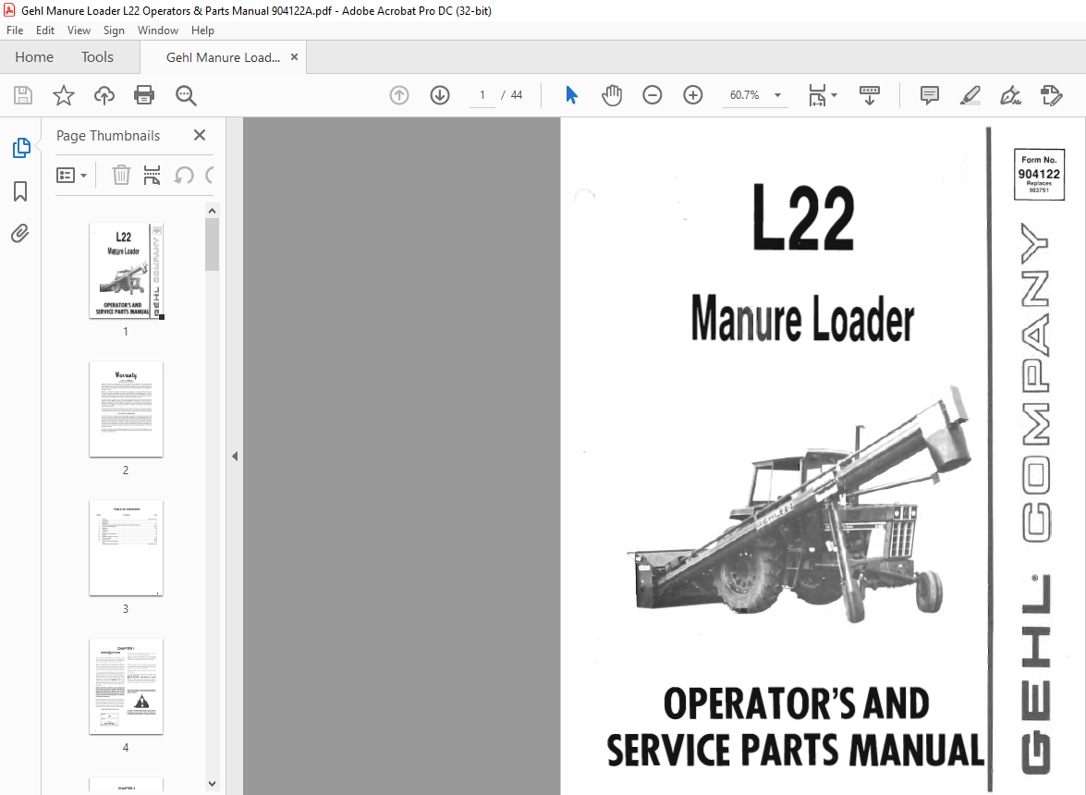Close the Page Thumbnails panel
The width and height of the screenshot is (1086, 795).
coord(200,135)
